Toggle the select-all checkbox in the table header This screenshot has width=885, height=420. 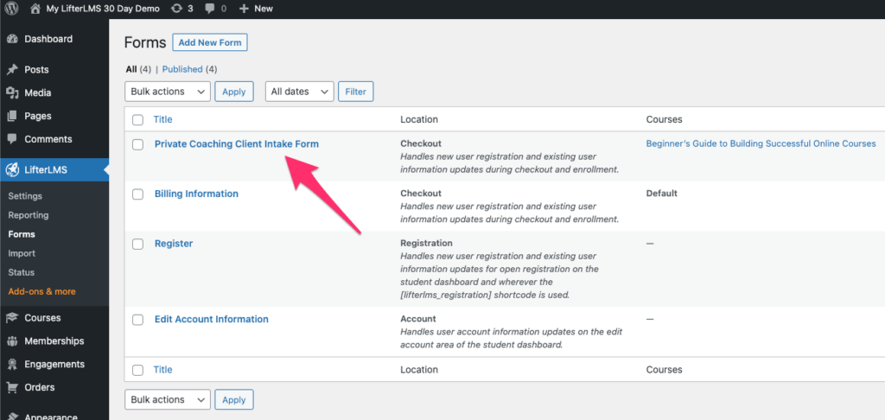pyautogui.click(x=137, y=119)
